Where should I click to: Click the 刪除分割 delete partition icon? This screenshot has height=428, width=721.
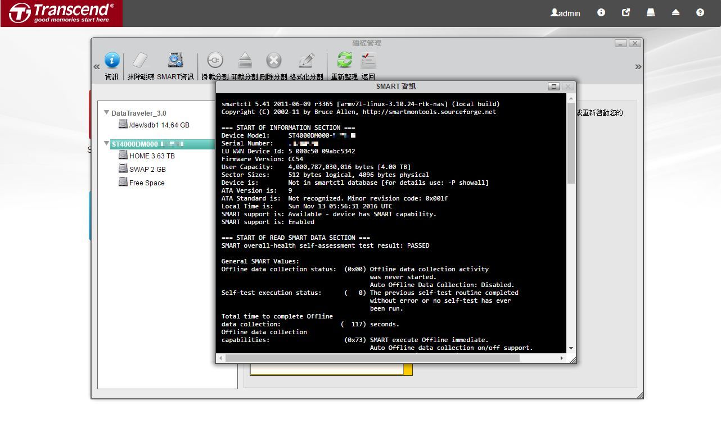pyautogui.click(x=273, y=60)
